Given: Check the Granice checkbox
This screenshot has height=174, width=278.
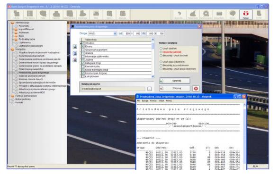Looking at the screenshot, I should point(82,53).
